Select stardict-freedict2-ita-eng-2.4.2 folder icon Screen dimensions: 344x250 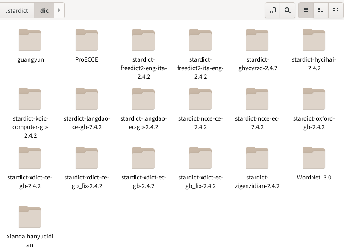point(200,40)
